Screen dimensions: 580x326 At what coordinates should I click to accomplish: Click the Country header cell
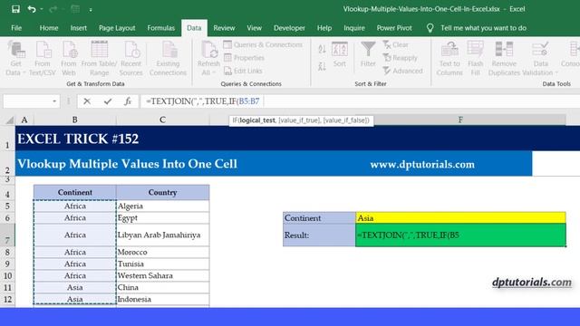point(163,192)
